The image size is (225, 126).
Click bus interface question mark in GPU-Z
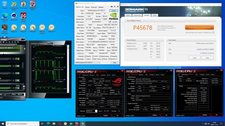pyautogui.click(x=118, y=28)
